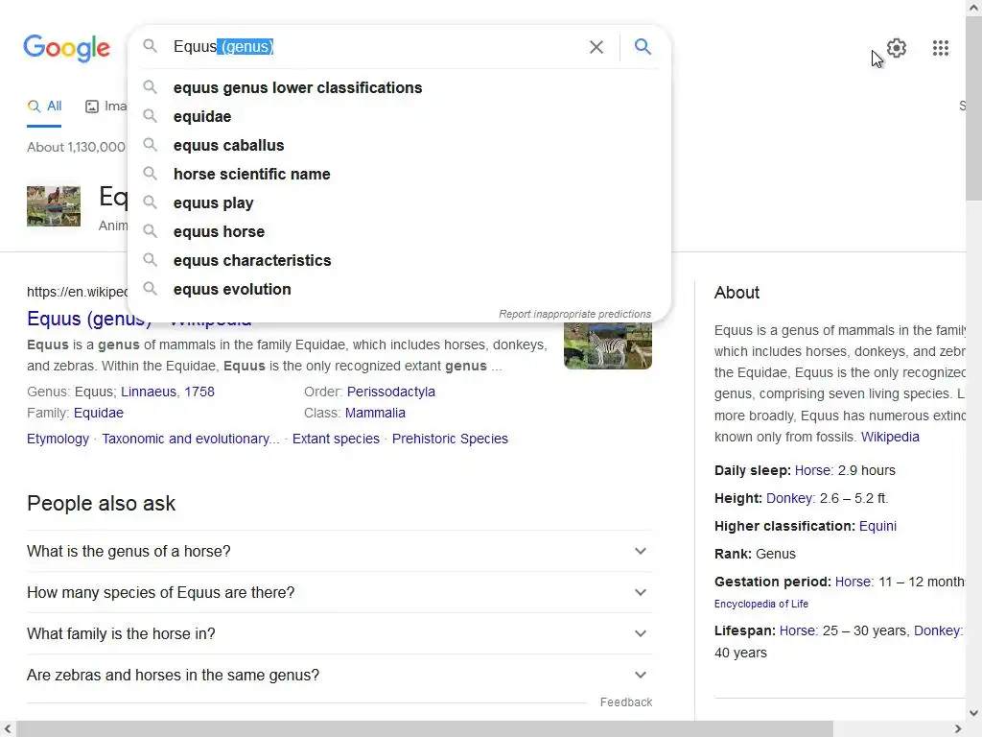Select suggestion 'equus characteristics'

click(399, 261)
